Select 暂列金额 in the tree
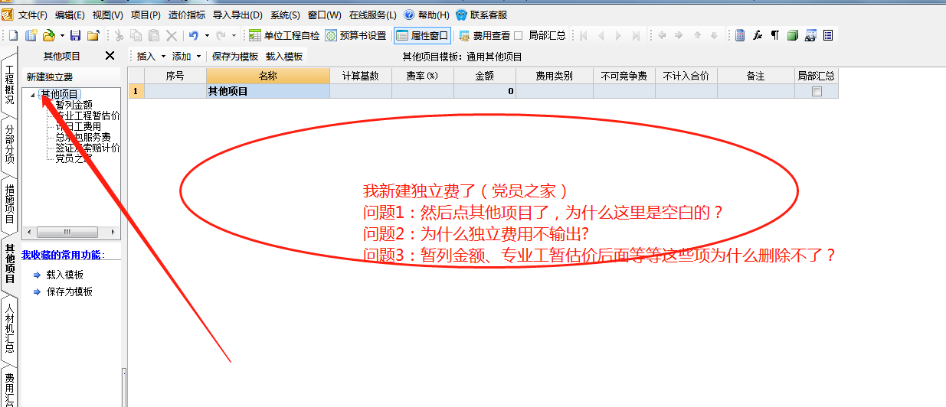This screenshot has height=407, width=946. (x=74, y=105)
